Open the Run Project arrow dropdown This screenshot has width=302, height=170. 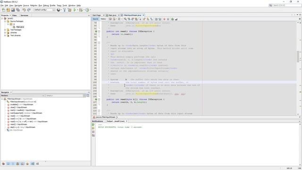click(x=77, y=10)
